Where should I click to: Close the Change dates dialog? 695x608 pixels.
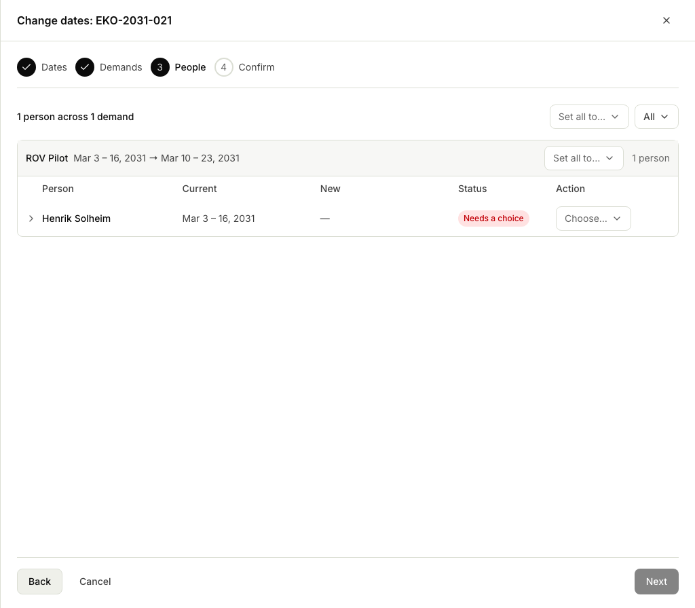666,20
